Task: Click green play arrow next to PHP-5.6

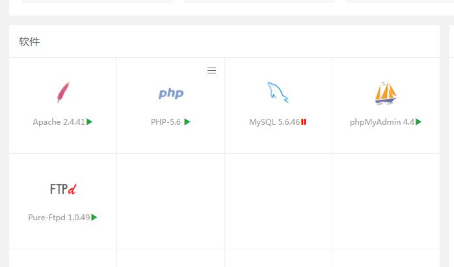Action: click(x=187, y=121)
